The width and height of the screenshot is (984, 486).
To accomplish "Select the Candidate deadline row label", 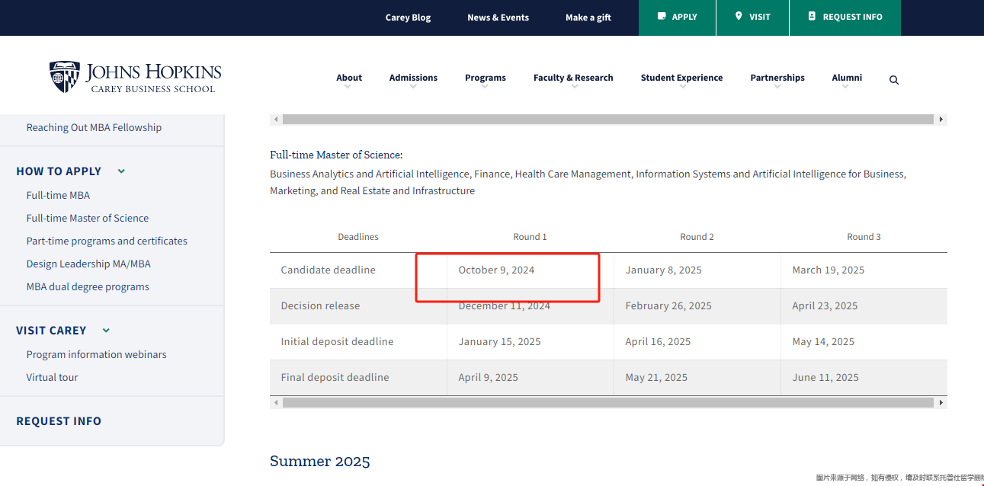I will pyautogui.click(x=328, y=270).
